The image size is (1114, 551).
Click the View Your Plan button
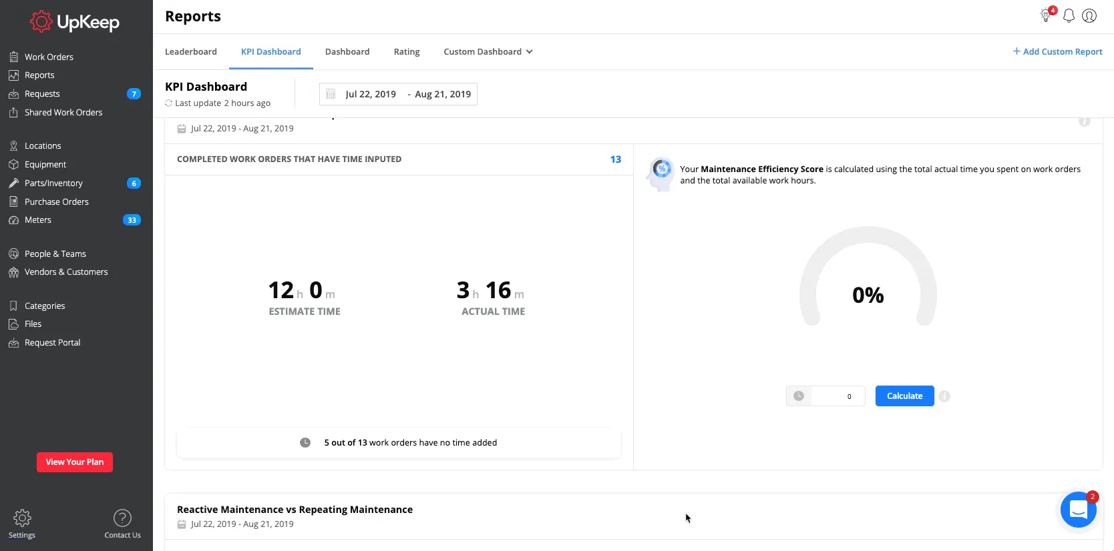point(75,462)
